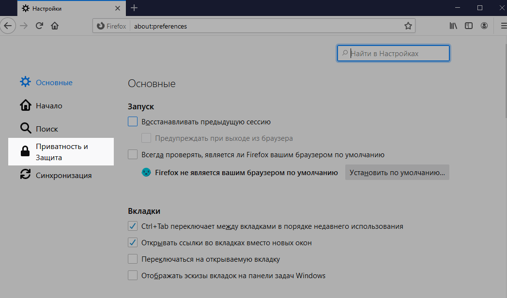The height and width of the screenshot is (298, 507).
Task: Click the magnifier icon next to Поиск
Action: (x=26, y=128)
